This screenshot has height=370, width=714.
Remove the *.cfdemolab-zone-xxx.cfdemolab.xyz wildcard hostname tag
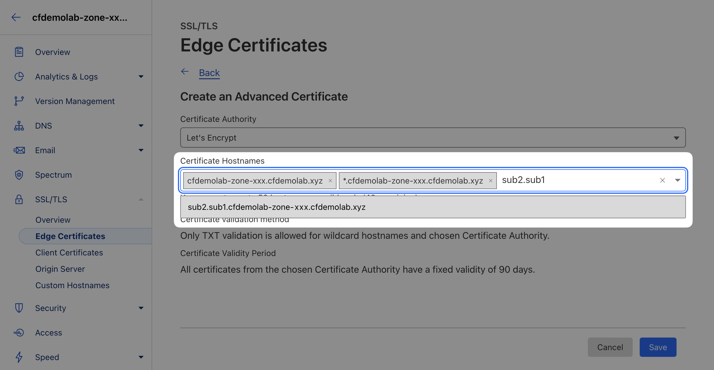click(x=491, y=181)
